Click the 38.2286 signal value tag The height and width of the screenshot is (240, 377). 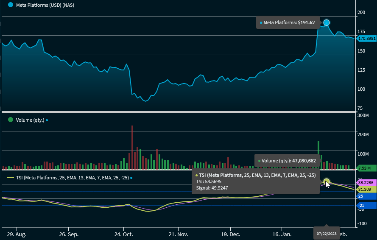(366, 182)
